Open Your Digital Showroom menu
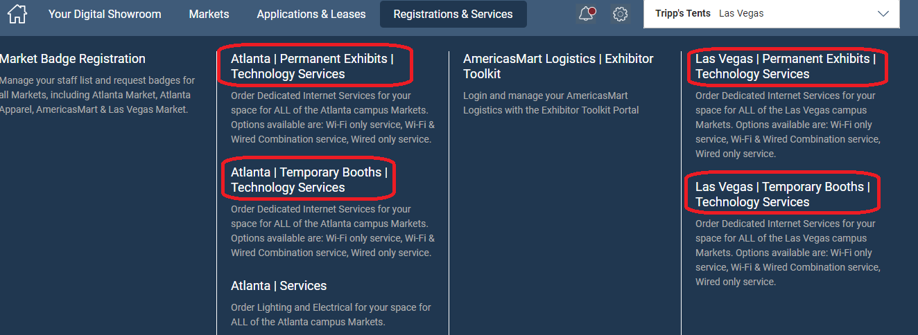The width and height of the screenshot is (918, 335). pyautogui.click(x=105, y=14)
